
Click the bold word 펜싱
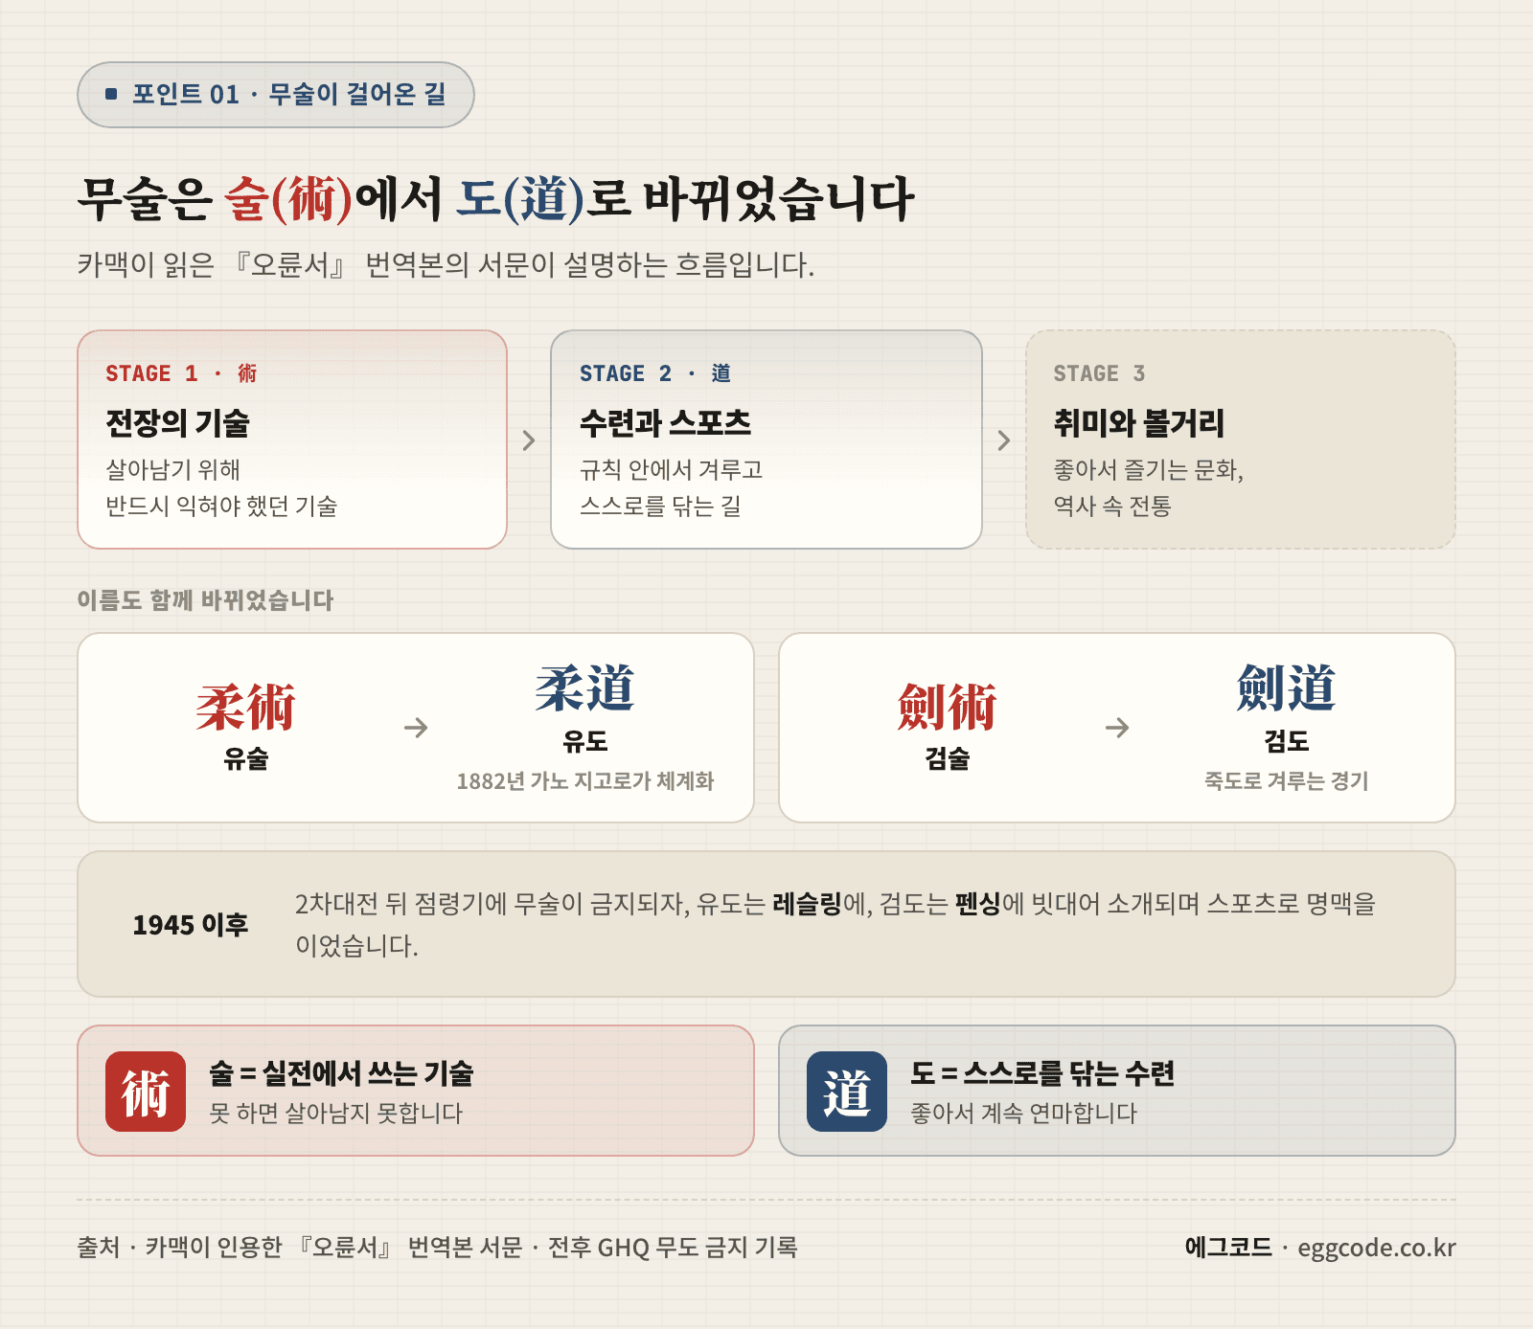[x=978, y=903]
